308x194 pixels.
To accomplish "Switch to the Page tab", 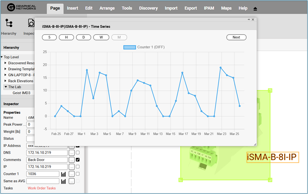I will 55,9.
